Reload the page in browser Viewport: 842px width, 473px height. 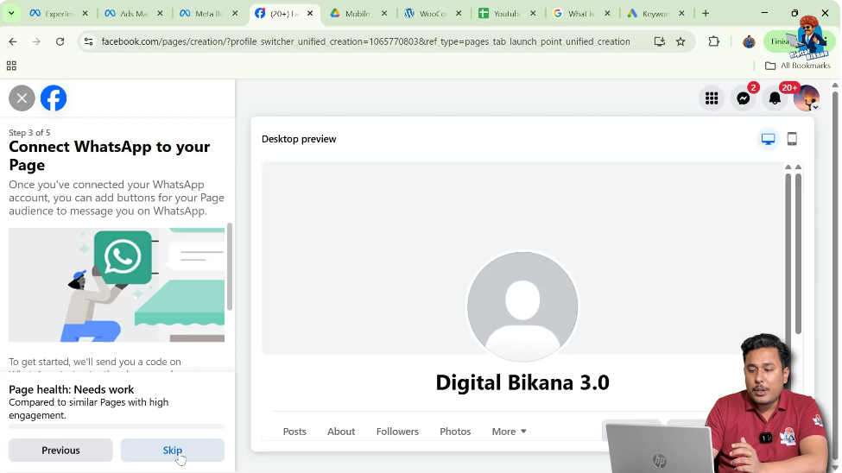click(60, 41)
